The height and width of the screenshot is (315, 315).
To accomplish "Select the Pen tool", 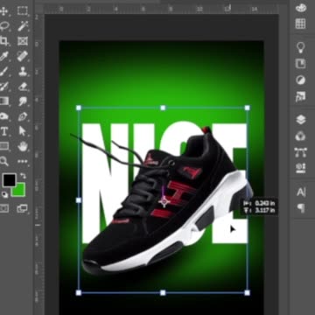I will coord(23,116).
